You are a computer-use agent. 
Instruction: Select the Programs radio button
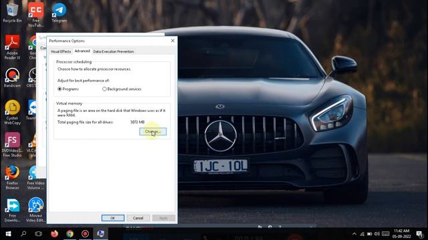(60, 89)
